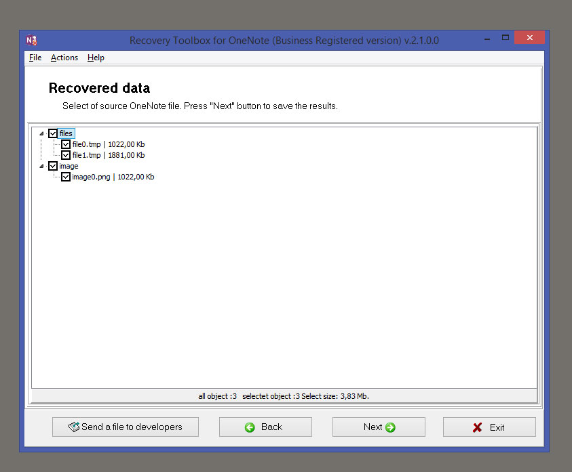Image resolution: width=572 pixels, height=472 pixels.
Task: Collapse the image tree node
Action: [x=42, y=166]
